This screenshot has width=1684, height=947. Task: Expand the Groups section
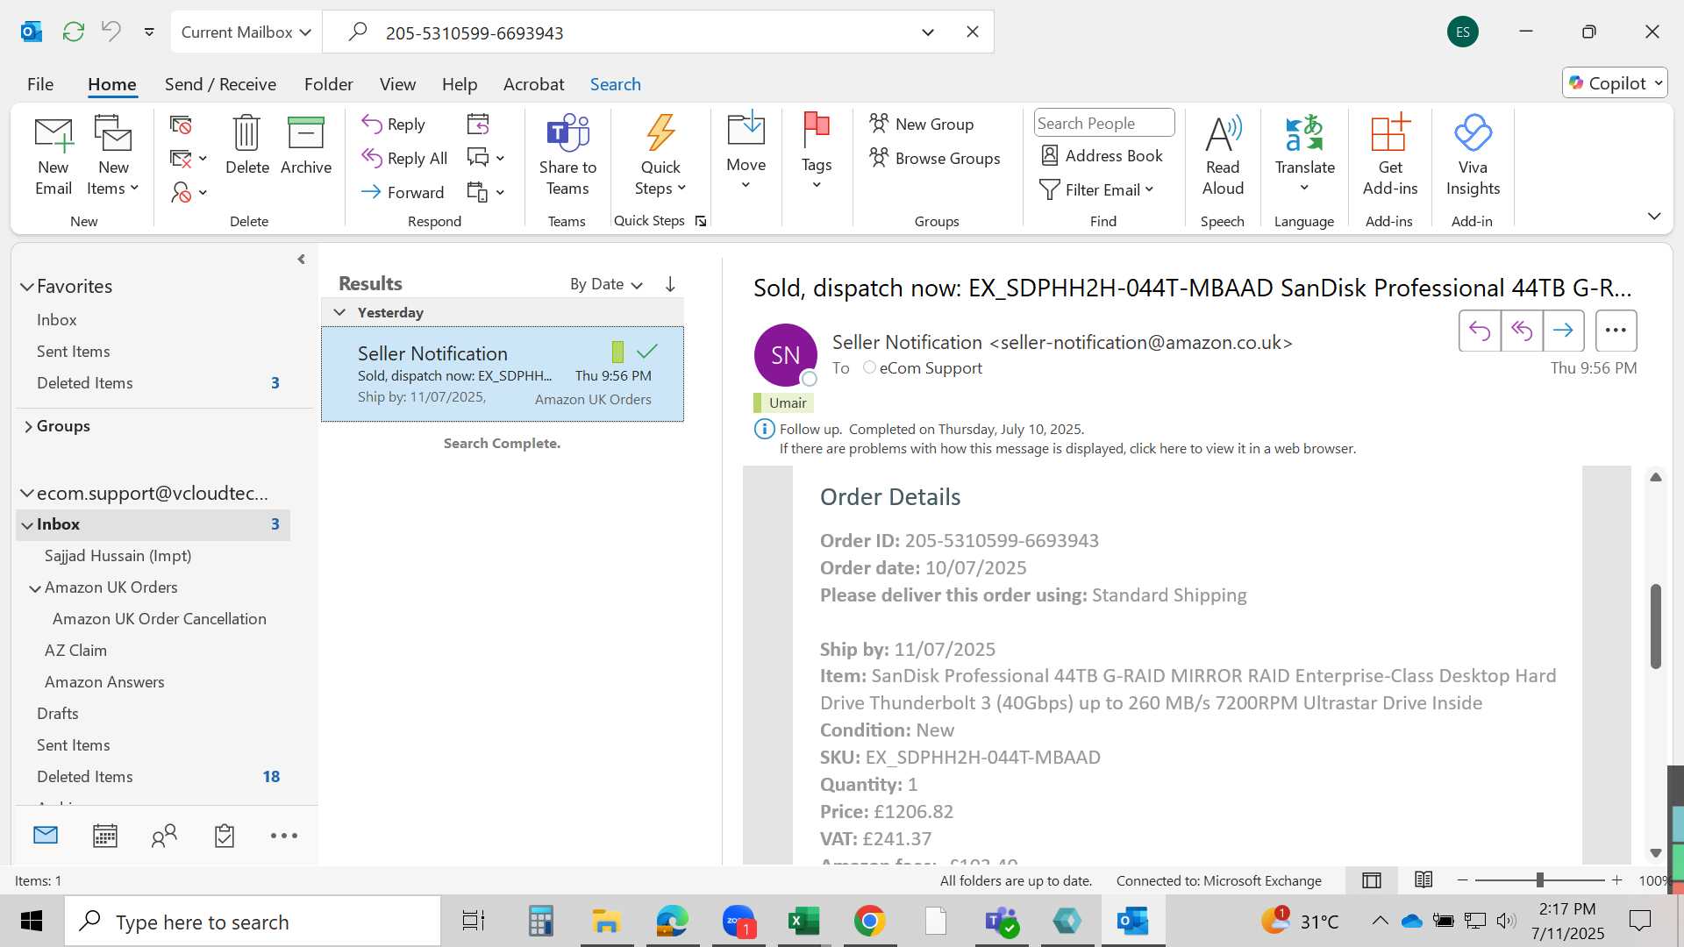(x=28, y=427)
